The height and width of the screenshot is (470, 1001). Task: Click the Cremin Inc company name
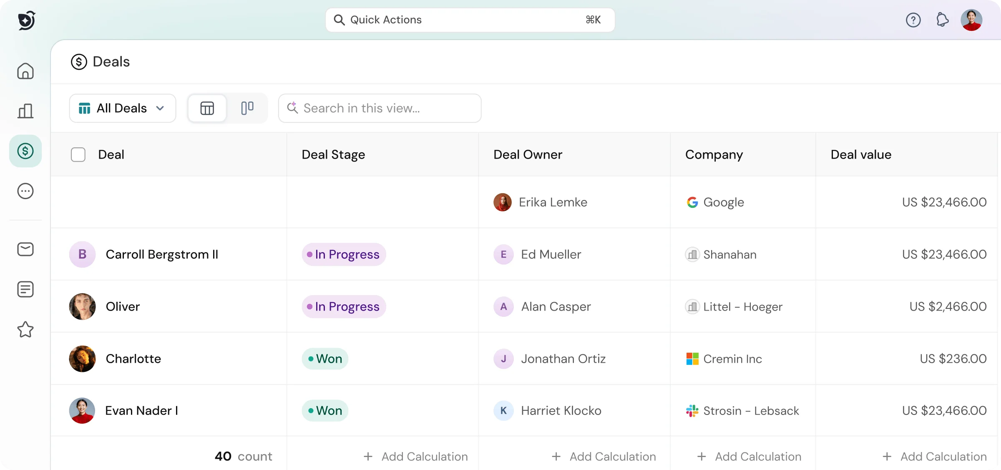click(x=732, y=359)
